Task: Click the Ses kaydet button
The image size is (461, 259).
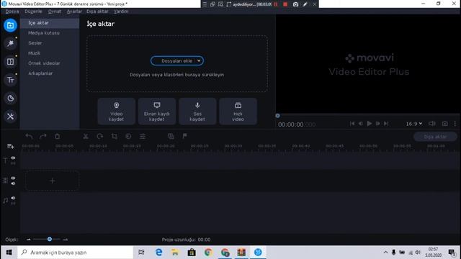Action: 197,112
